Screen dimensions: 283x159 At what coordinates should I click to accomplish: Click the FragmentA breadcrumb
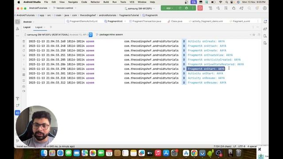click(x=150, y=15)
